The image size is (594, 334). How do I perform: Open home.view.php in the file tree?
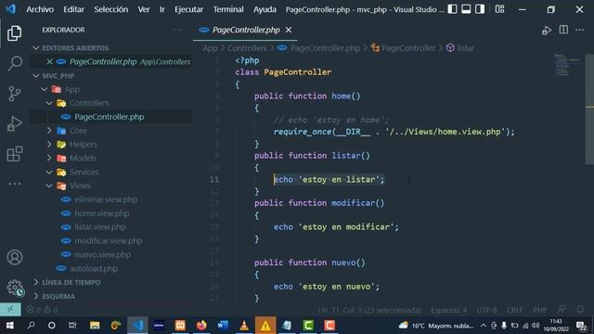pyautogui.click(x=102, y=213)
